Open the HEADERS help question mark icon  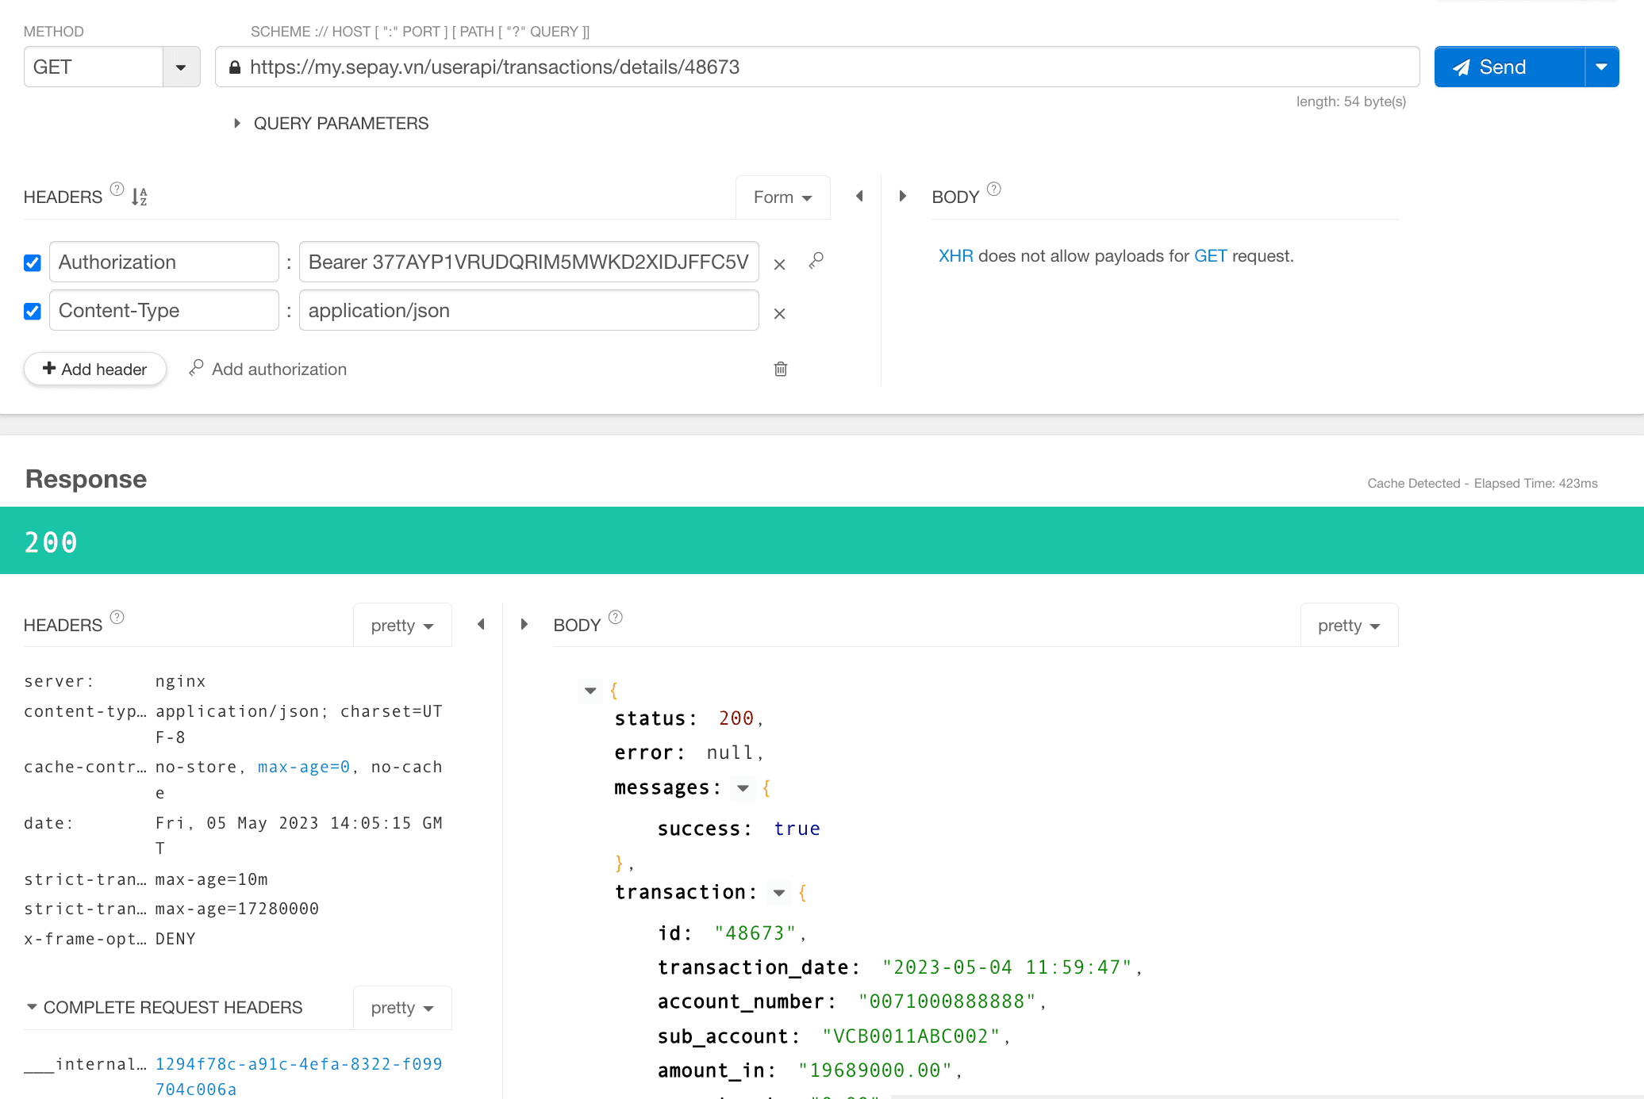(117, 189)
